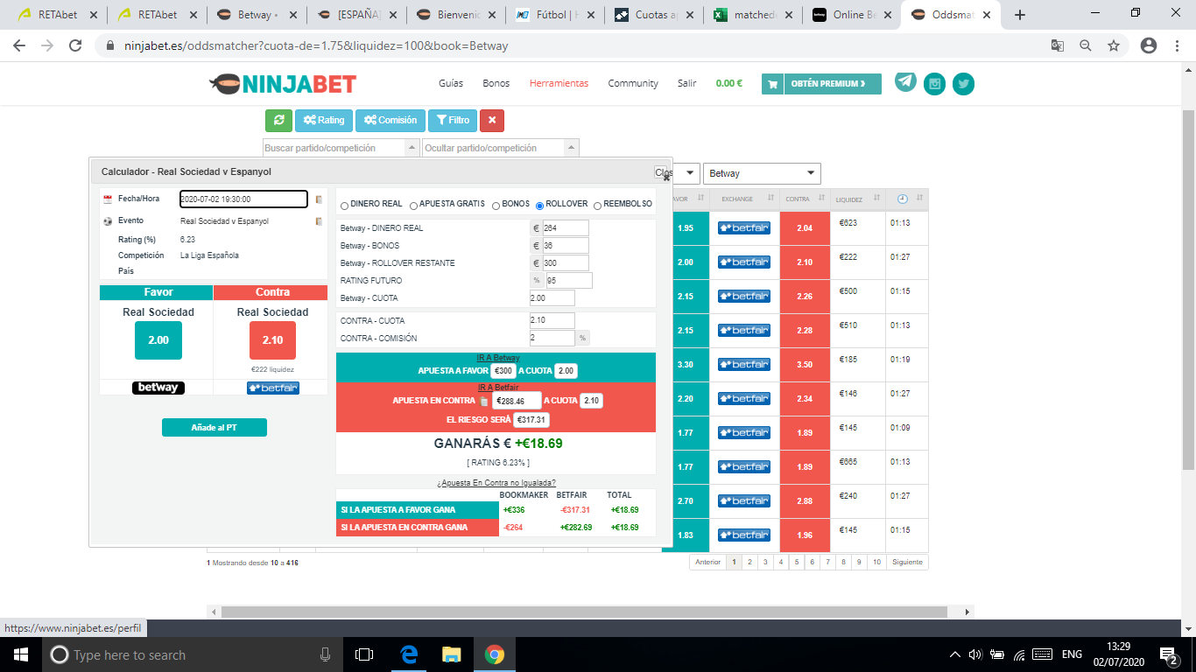Click the ¿Apuesta En Contra no Igualada? link

click(496, 483)
